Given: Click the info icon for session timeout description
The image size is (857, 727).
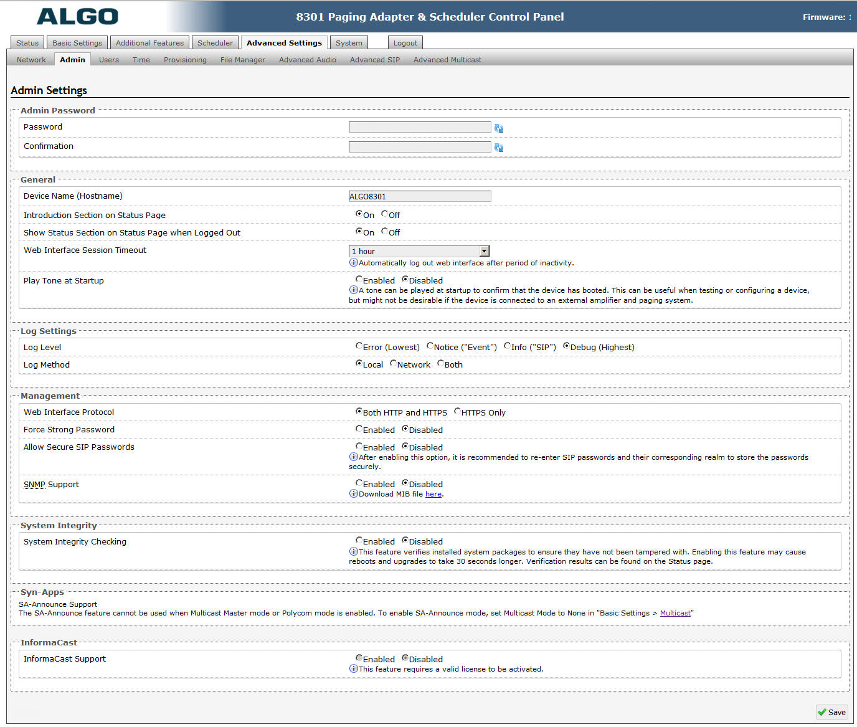Looking at the screenshot, I should 353,262.
